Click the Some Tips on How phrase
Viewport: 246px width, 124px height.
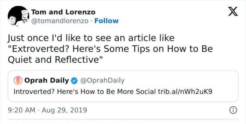point(142,49)
